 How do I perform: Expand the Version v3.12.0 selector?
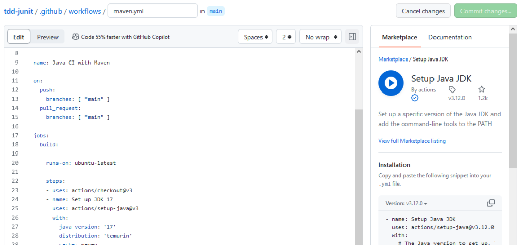pyautogui.click(x=407, y=203)
